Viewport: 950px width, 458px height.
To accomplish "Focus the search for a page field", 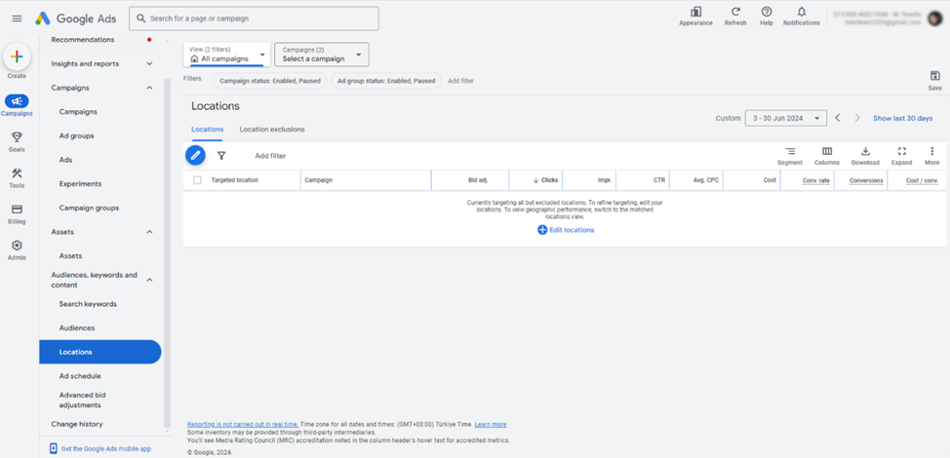I will [254, 19].
